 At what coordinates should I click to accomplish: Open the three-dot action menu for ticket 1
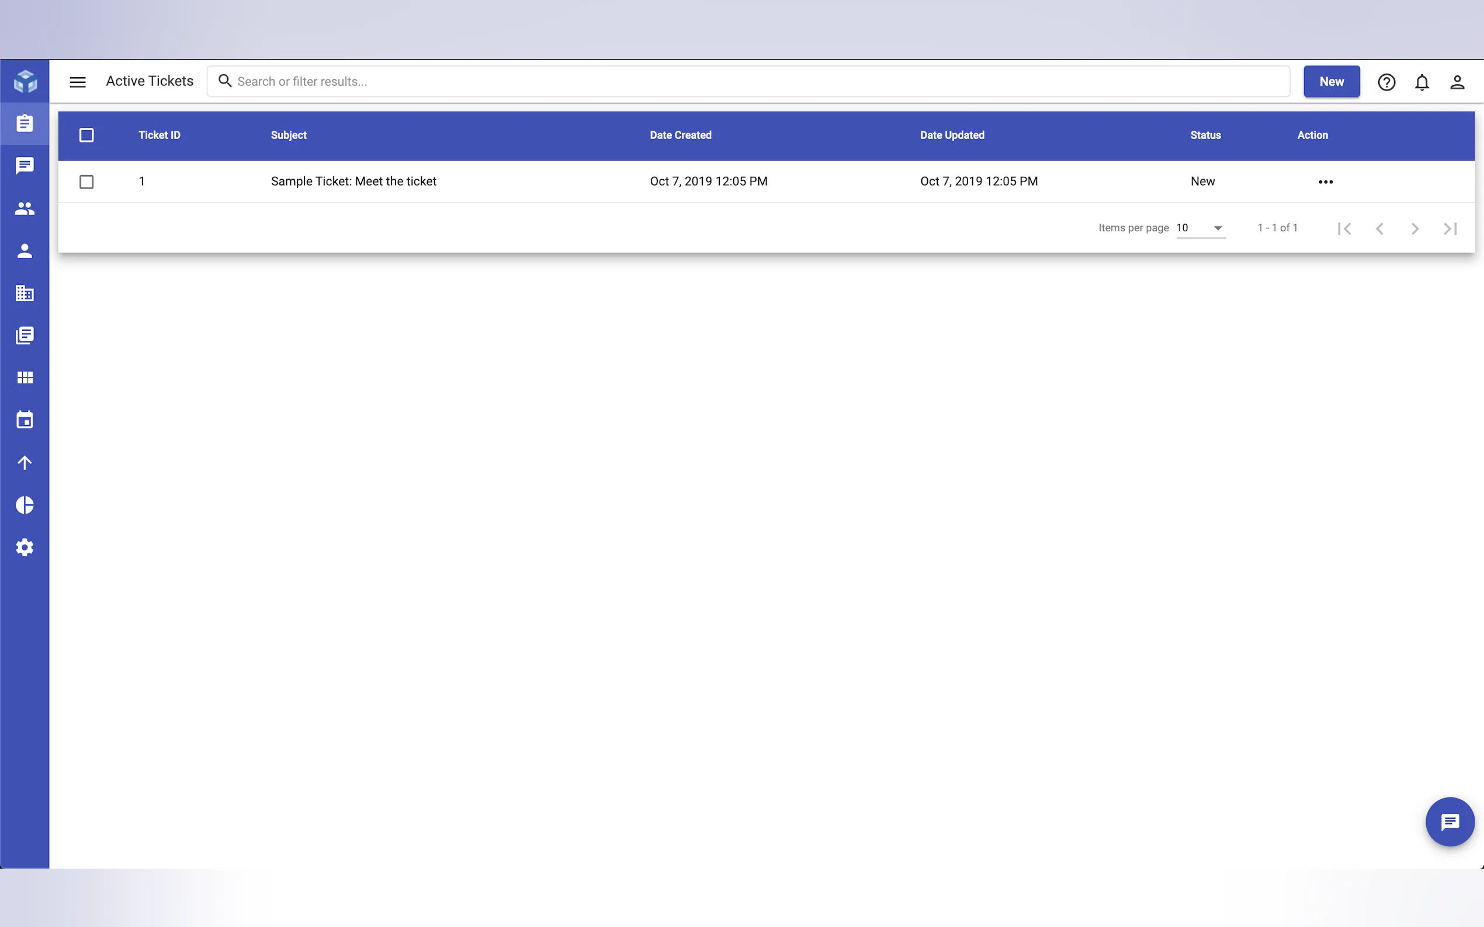click(1325, 182)
